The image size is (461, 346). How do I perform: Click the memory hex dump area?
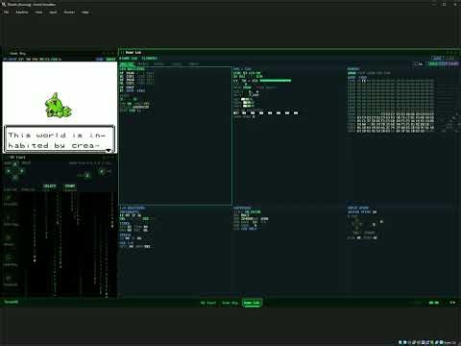tap(392, 105)
